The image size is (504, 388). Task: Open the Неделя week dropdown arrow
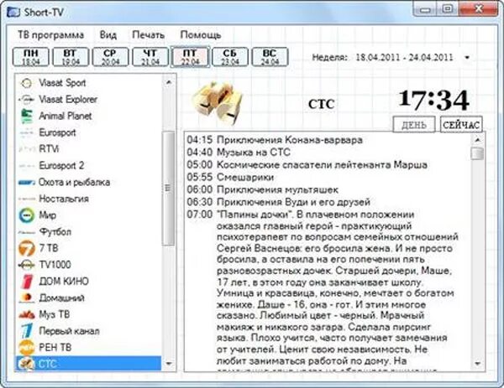coord(467,58)
